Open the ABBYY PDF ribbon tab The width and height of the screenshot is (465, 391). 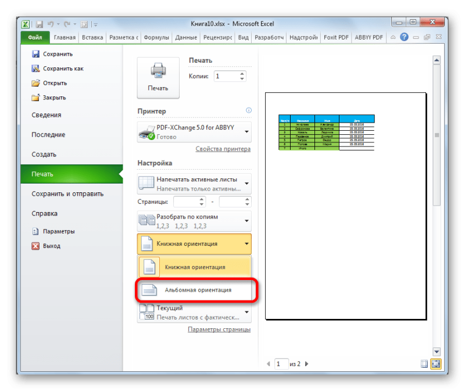click(369, 37)
